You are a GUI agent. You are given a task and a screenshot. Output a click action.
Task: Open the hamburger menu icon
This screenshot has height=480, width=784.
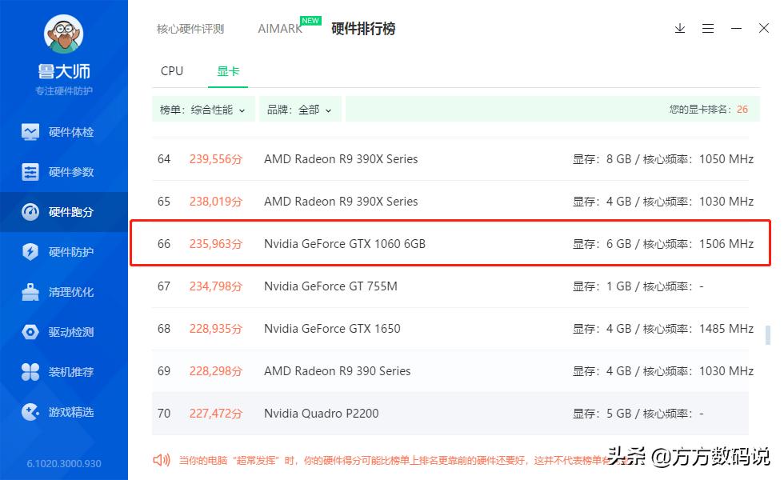(x=708, y=28)
